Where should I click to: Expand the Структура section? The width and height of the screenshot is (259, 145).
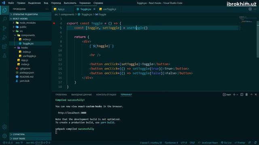(30, 134)
